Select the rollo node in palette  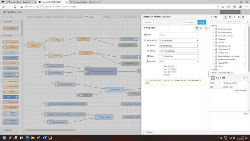(x=11, y=97)
